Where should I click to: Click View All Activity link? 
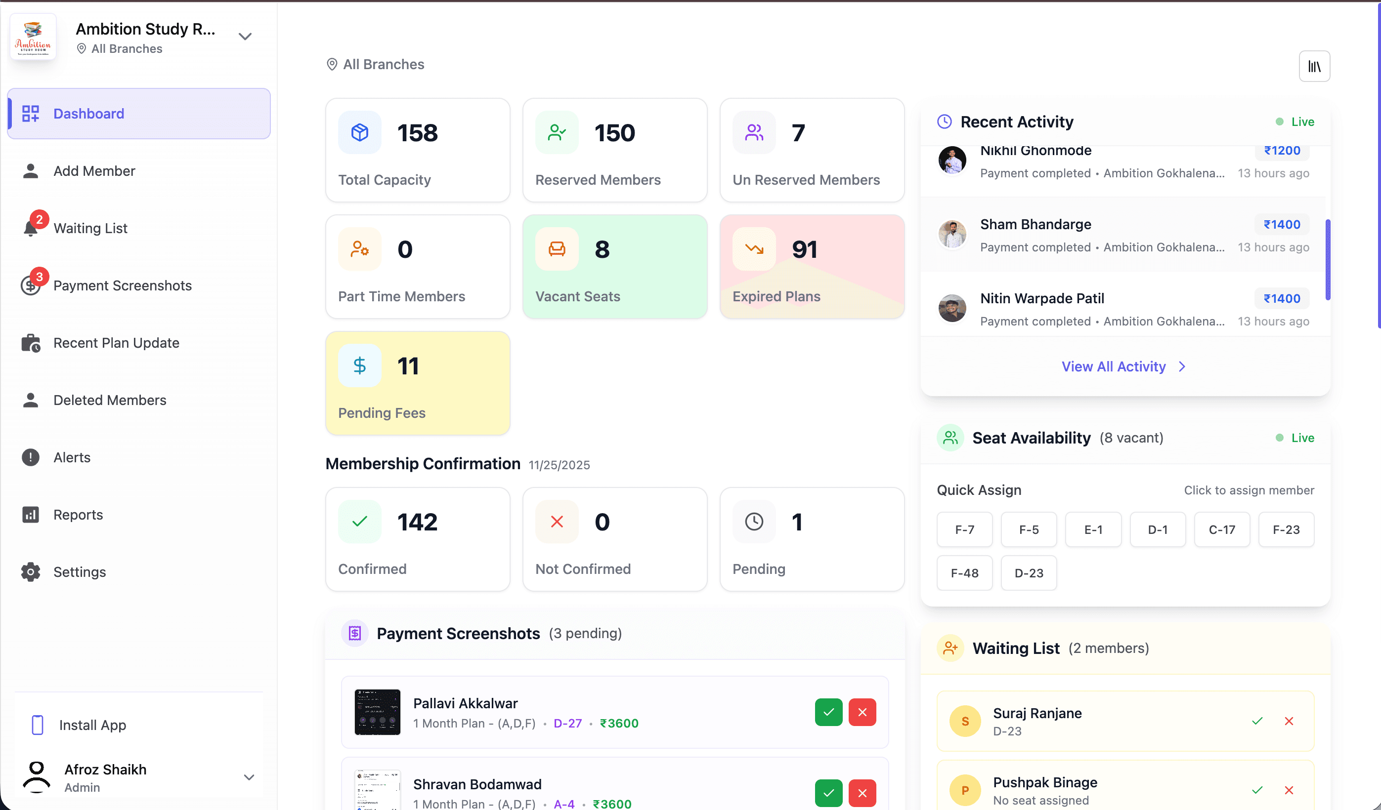point(1123,366)
